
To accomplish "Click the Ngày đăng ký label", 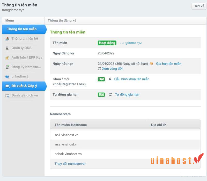I will tap(63, 53).
